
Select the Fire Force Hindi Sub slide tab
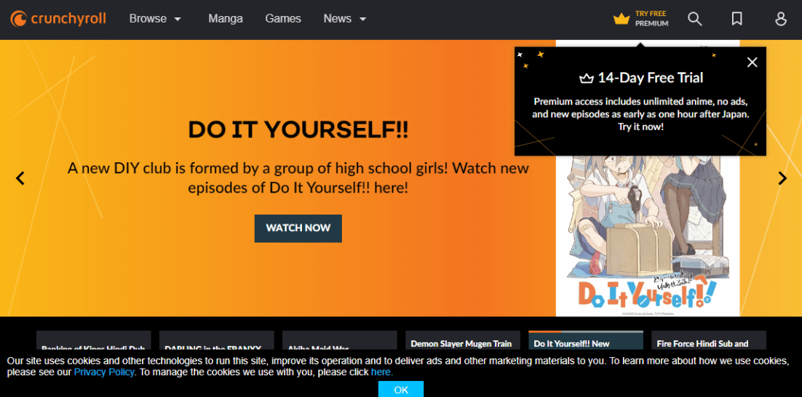tap(708, 341)
